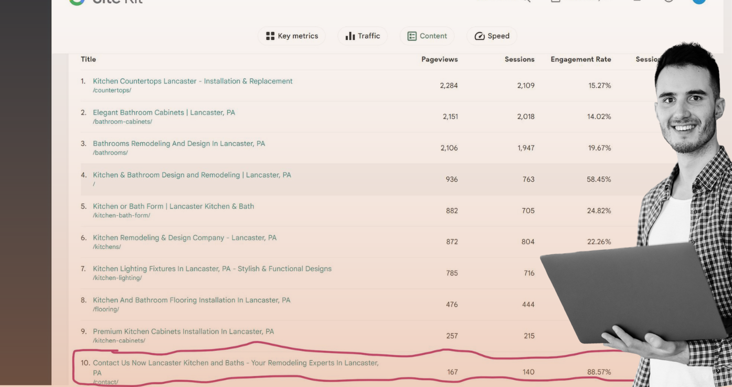Click the Sessions column header
The height and width of the screenshot is (387, 732).
pyautogui.click(x=519, y=59)
